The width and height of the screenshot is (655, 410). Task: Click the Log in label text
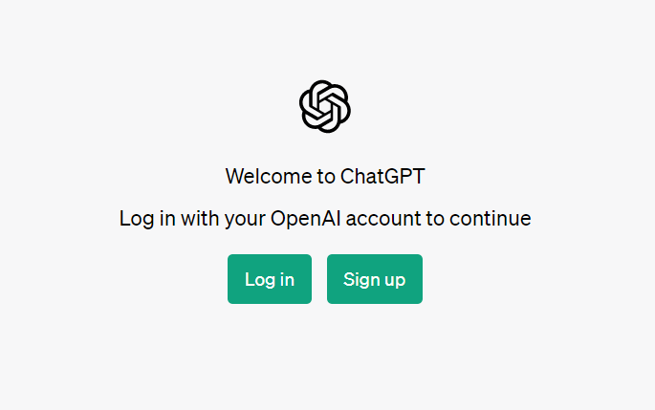click(x=270, y=280)
